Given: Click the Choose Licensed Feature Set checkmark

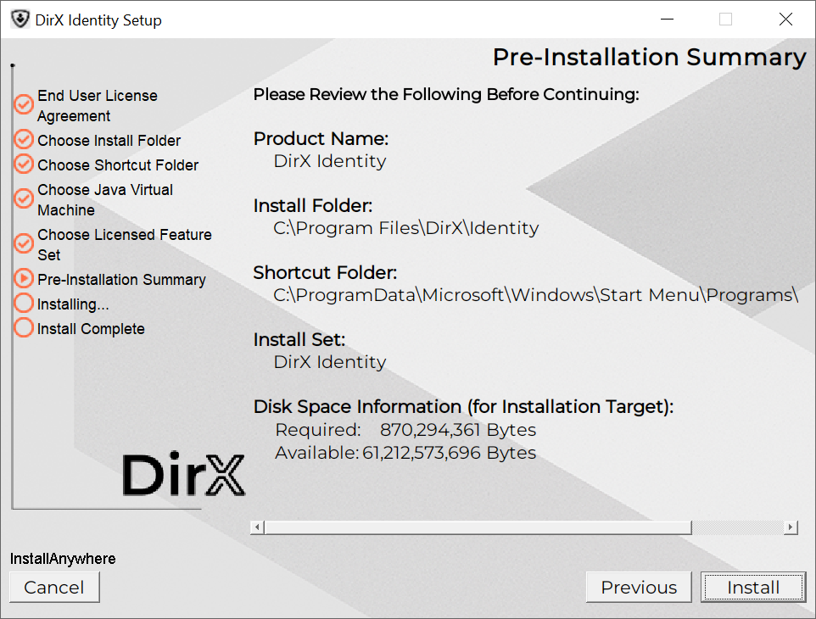Looking at the screenshot, I should tap(24, 244).
